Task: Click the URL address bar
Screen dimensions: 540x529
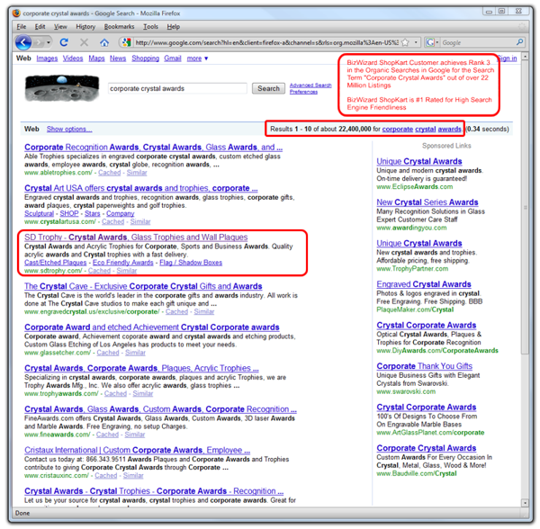Action: [x=266, y=42]
